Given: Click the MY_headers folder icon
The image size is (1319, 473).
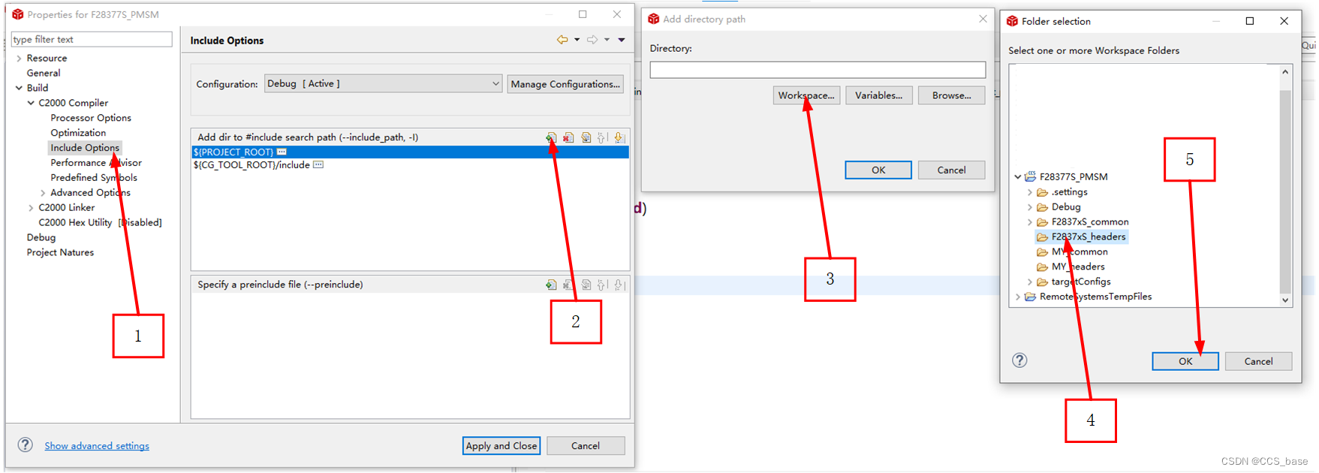Looking at the screenshot, I should (1042, 267).
